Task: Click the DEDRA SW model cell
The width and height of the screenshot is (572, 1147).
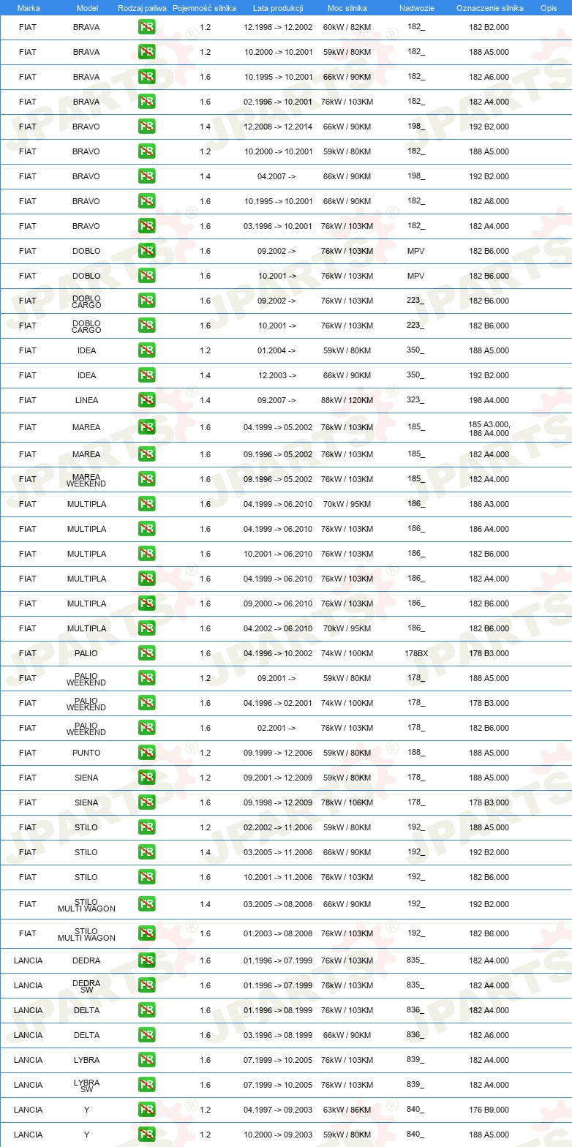Action: 86,986
